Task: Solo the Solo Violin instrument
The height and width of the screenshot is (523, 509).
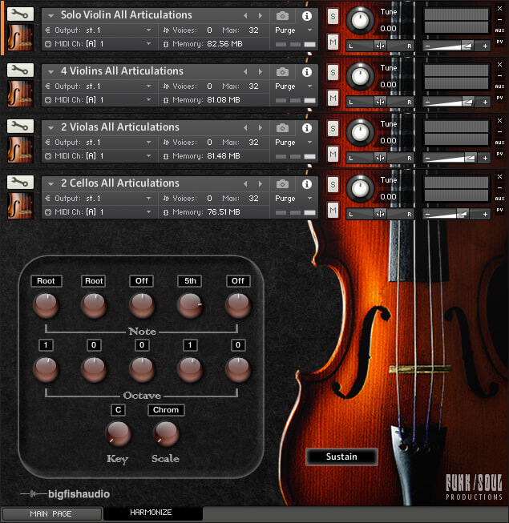Action: point(333,16)
